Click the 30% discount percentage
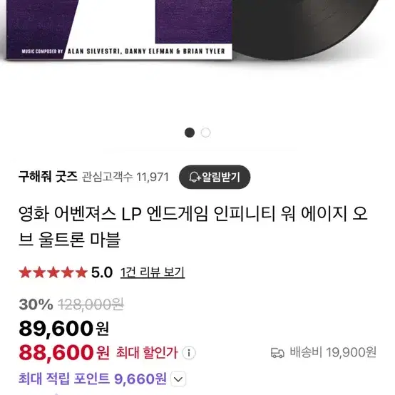The width and height of the screenshot is (395, 395). pyautogui.click(x=36, y=304)
